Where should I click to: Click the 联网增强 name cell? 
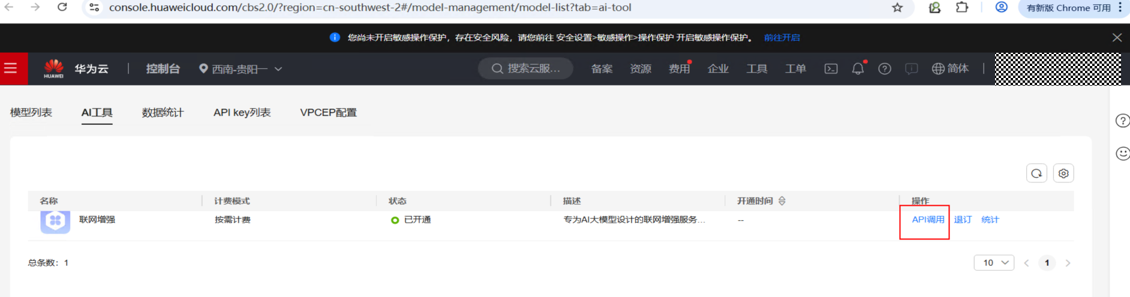point(97,220)
